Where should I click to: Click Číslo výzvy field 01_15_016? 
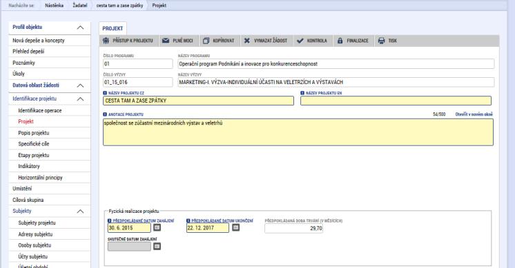pyautogui.click(x=137, y=82)
